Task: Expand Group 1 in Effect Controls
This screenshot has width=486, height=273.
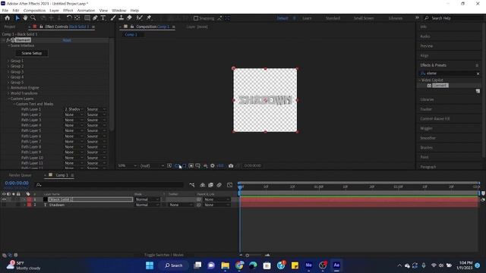Action: click(8, 61)
